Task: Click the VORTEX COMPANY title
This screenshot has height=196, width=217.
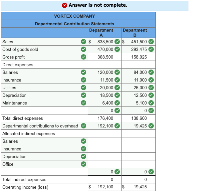Action: tap(75, 16)
